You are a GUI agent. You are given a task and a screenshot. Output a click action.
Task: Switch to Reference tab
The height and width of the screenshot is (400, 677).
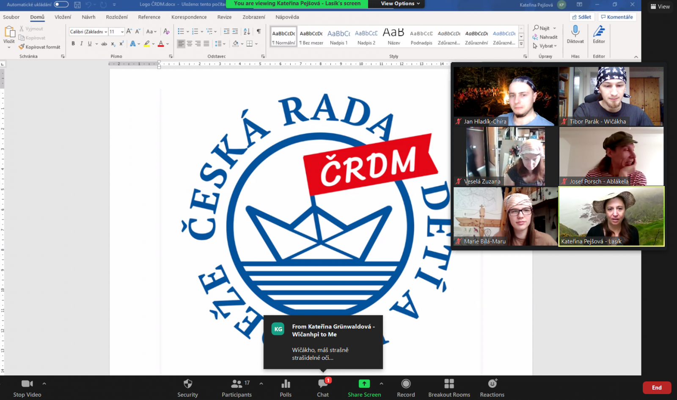click(149, 17)
